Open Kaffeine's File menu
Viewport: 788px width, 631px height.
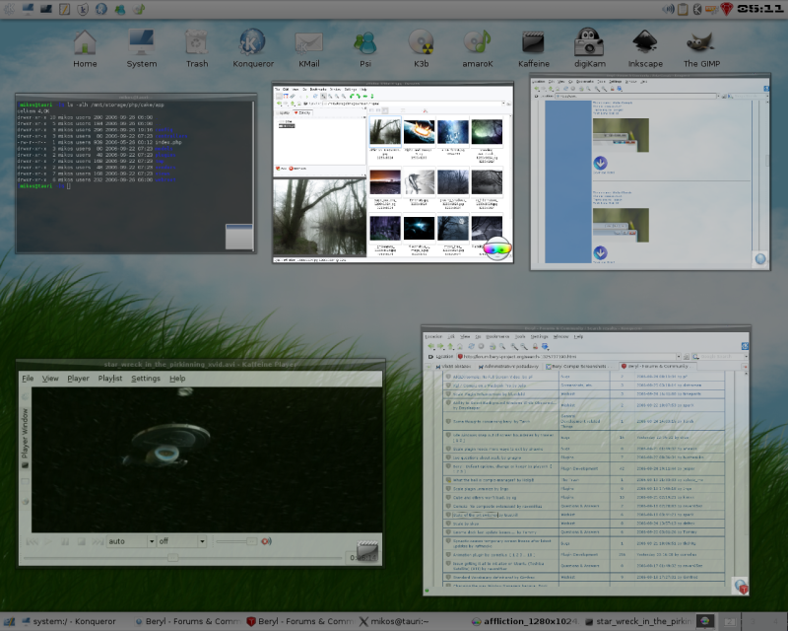pos(28,379)
